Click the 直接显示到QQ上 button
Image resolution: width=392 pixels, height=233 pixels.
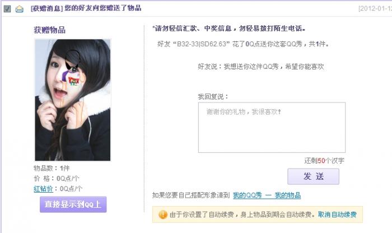click(73, 204)
